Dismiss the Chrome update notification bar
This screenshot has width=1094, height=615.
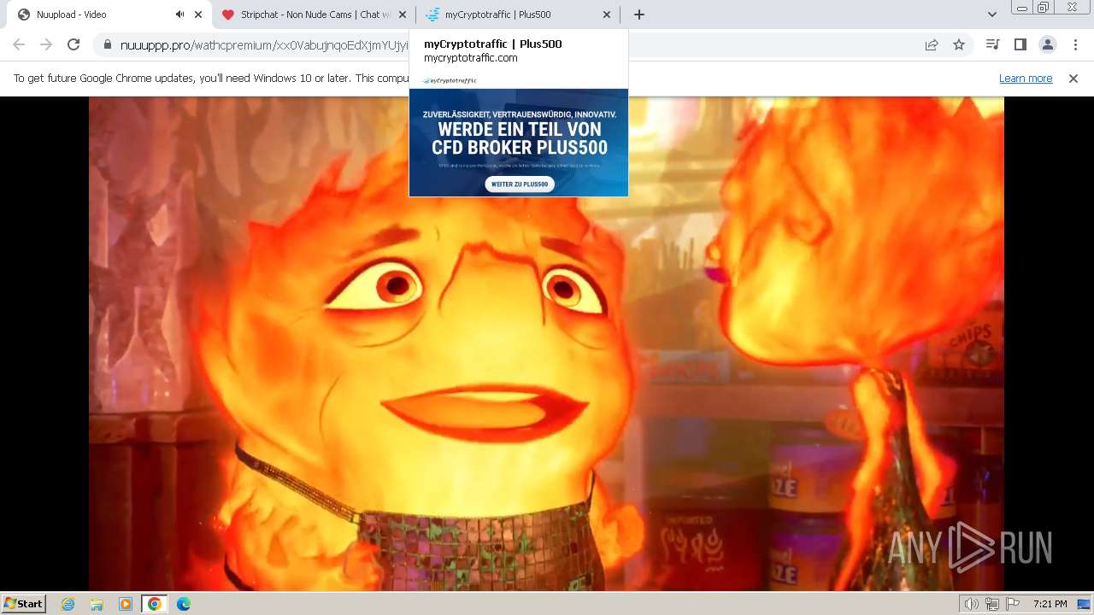pyautogui.click(x=1073, y=79)
